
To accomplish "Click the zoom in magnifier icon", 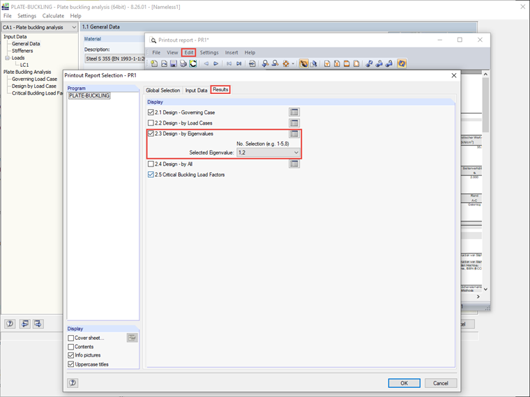I will (265, 63).
